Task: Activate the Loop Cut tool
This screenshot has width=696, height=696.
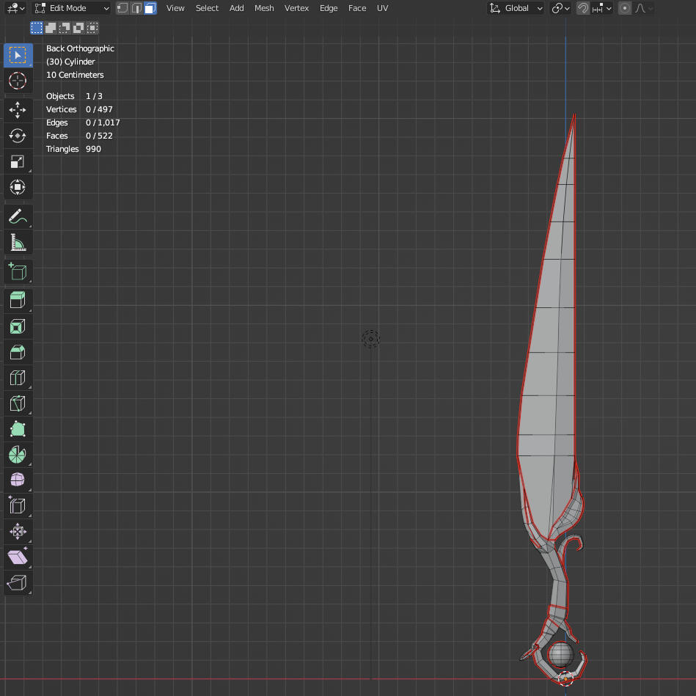Action: tap(18, 378)
